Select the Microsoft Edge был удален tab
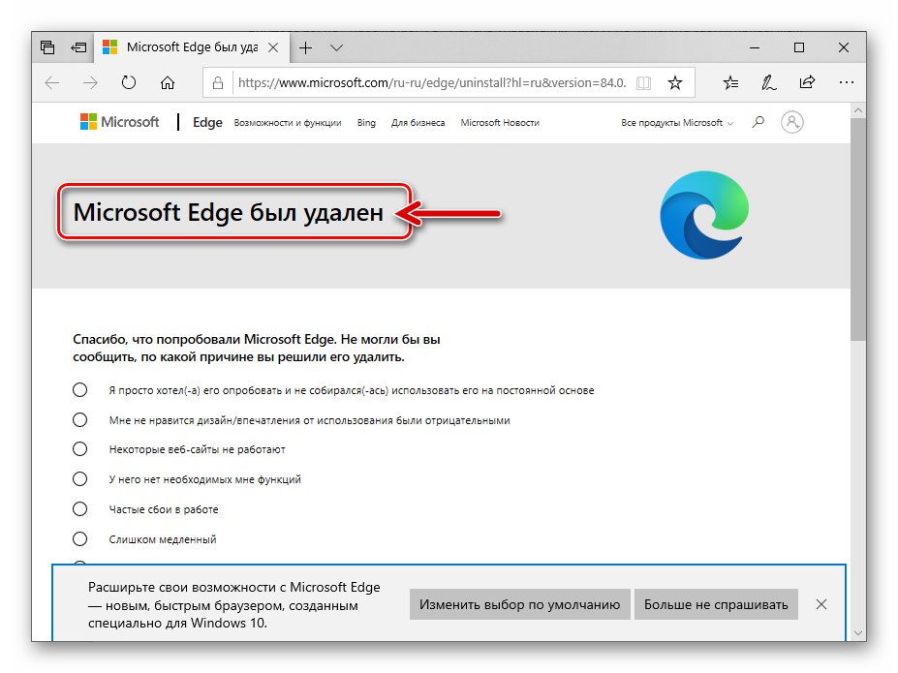 pos(192,47)
